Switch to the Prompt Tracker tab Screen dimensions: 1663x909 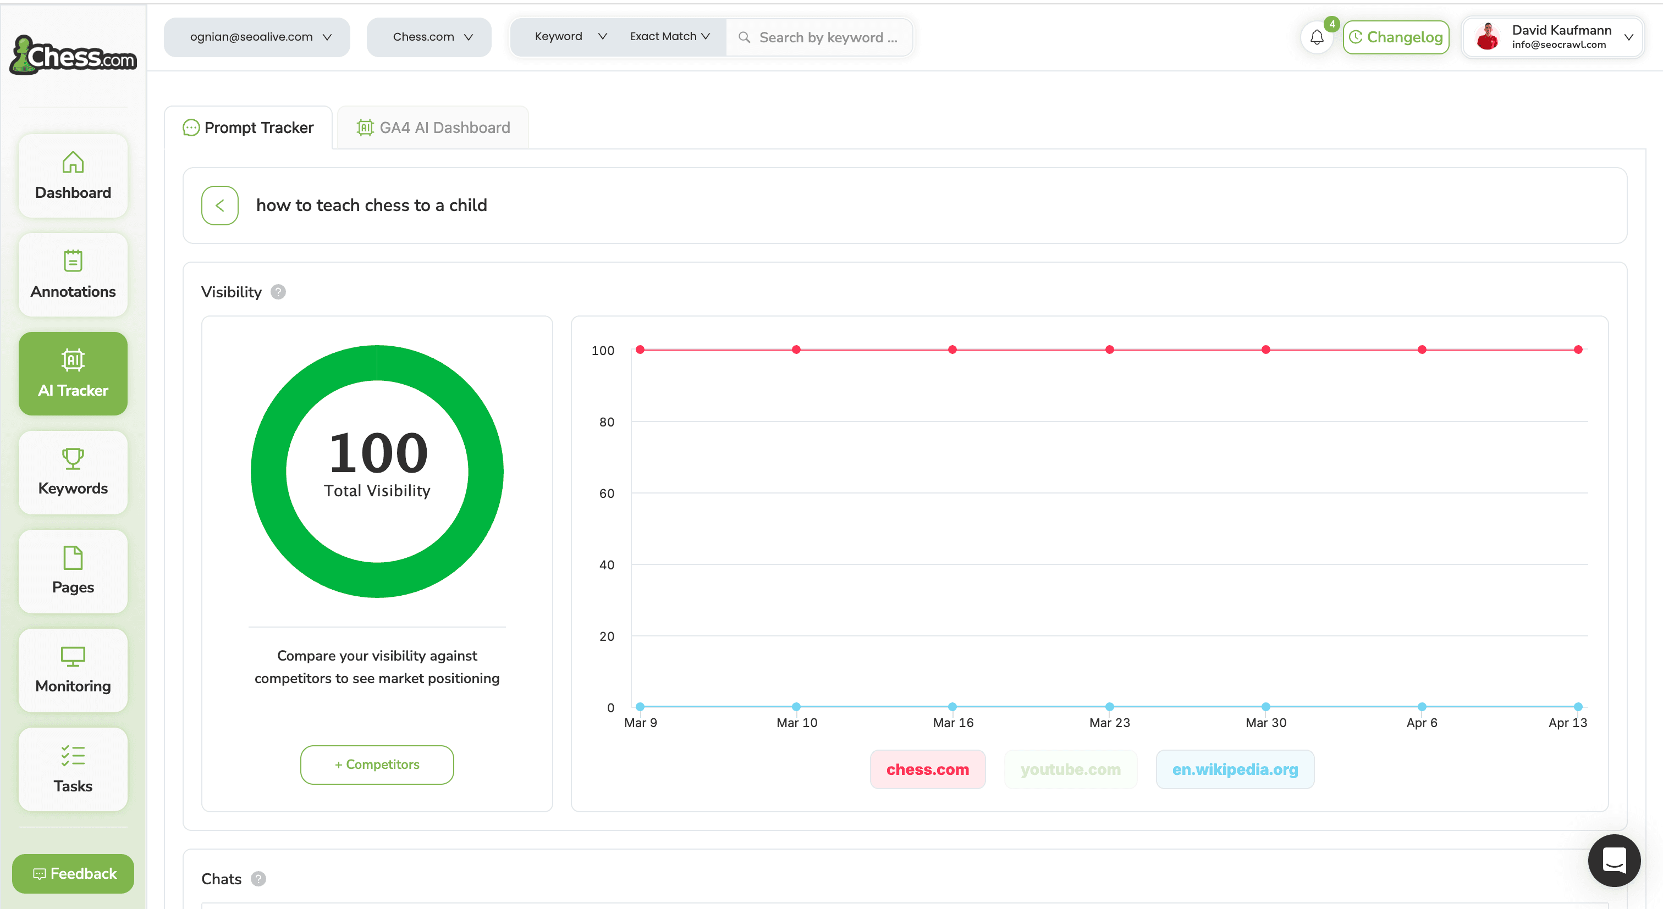click(x=249, y=128)
